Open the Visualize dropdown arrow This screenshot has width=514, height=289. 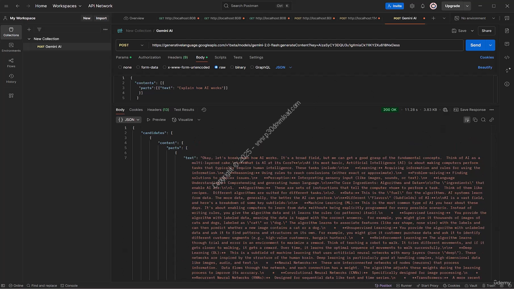click(x=199, y=120)
